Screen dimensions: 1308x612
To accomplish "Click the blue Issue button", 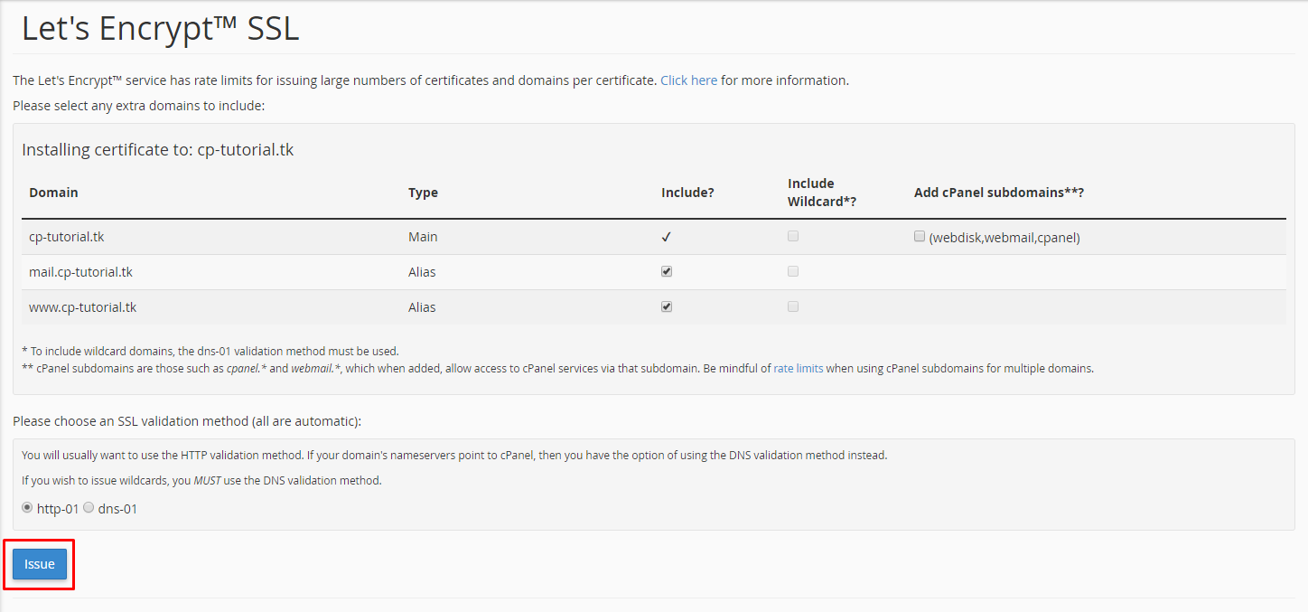I will [x=40, y=564].
